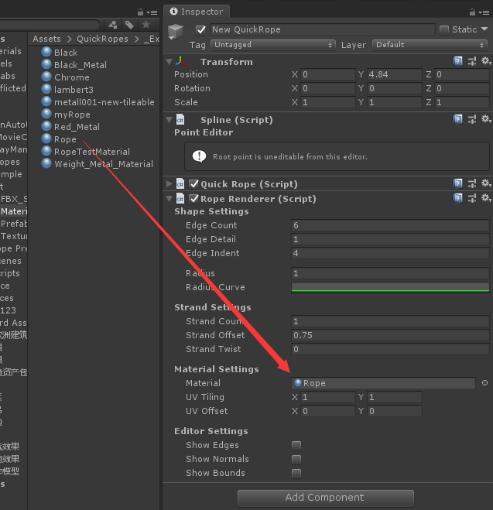Open Spline script help icon
Image resolution: width=493 pixels, height=510 pixels.
[458, 119]
